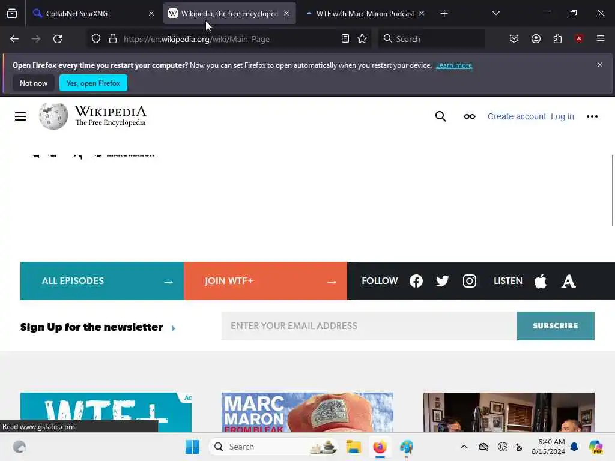Click JOIN WTF+ banner button

(265, 281)
